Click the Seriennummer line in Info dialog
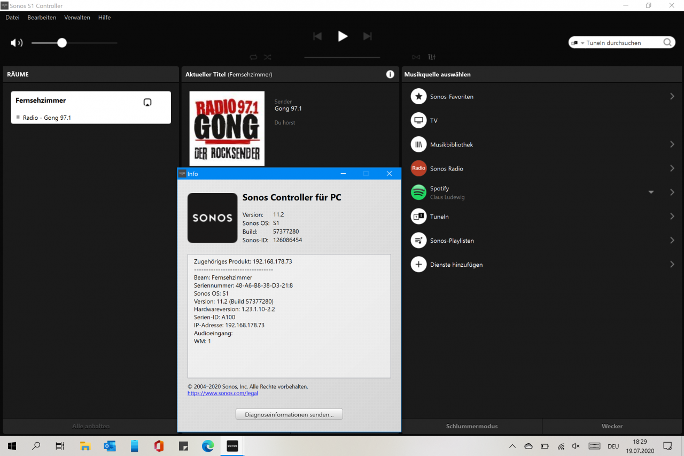 [x=243, y=285]
